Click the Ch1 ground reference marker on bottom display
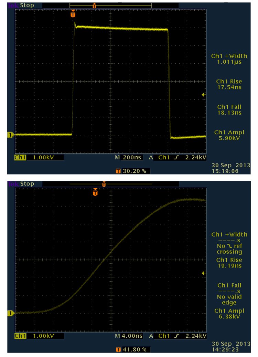Viewport: 258px width, 357px height. pos(10,313)
